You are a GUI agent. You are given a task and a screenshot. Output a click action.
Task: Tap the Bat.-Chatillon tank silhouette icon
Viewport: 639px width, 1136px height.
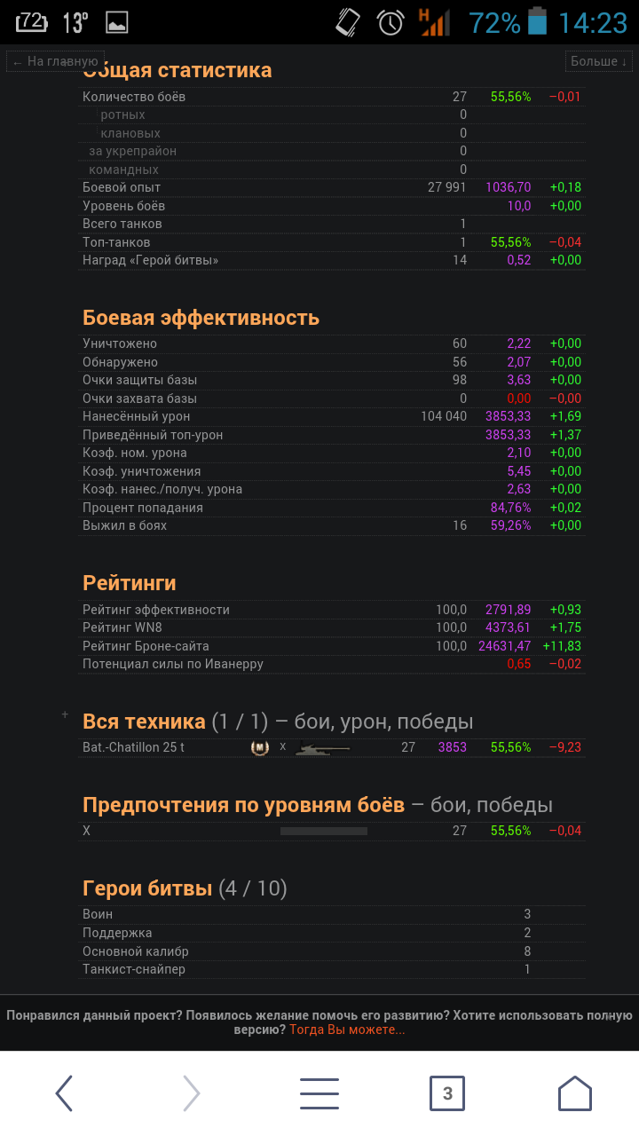pos(322,748)
